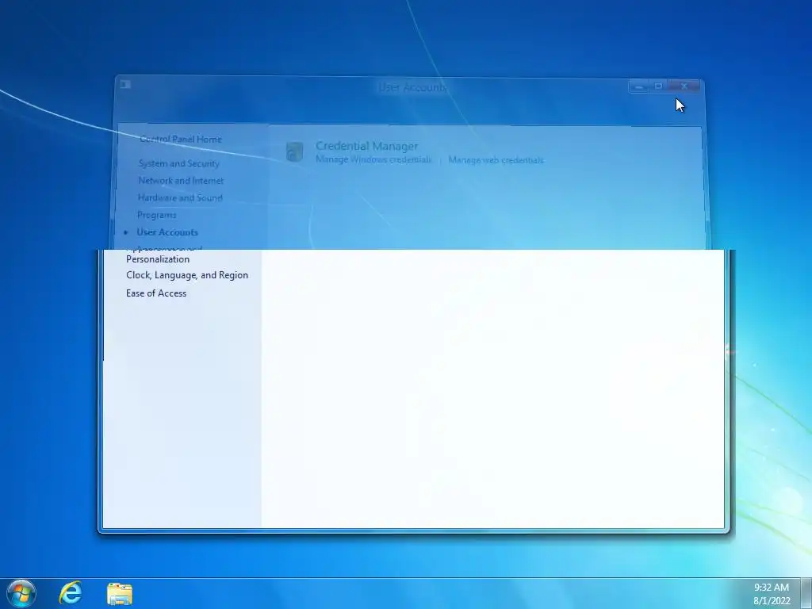Click the Show Desktop strip
Viewport: 812px width, 609px height.
click(806, 593)
